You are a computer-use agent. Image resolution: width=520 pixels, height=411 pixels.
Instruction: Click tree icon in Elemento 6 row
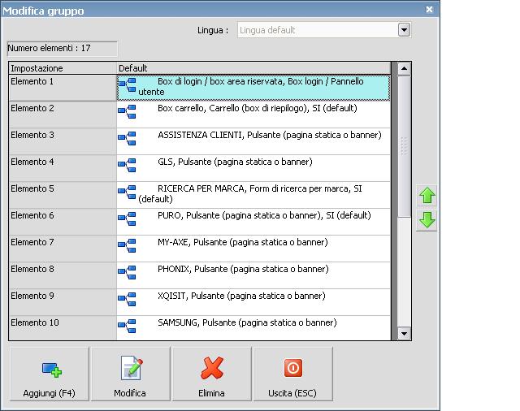pyautogui.click(x=127, y=219)
